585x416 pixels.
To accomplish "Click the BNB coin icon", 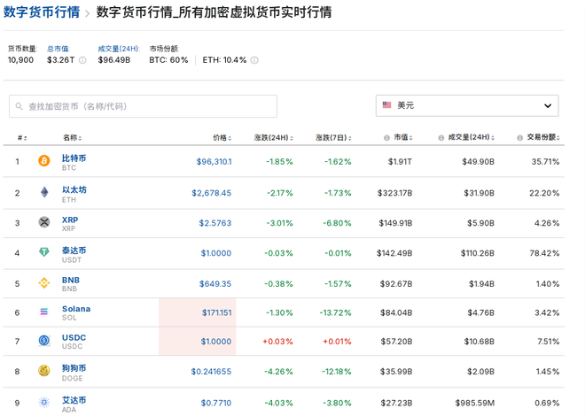I will [x=44, y=283].
